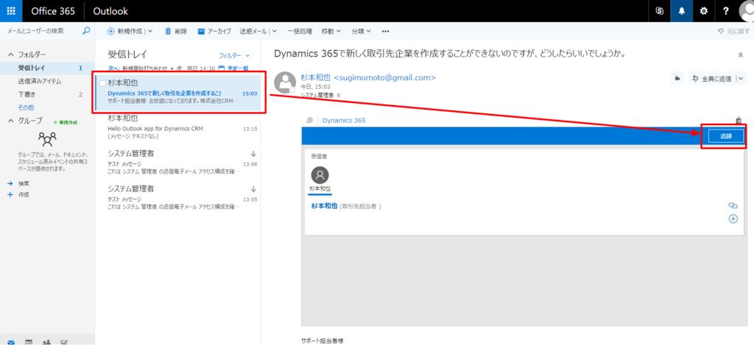The height and width of the screenshot is (345, 754).
Task: Click the link icon next to 杉本和也 contact
Action: [733, 206]
